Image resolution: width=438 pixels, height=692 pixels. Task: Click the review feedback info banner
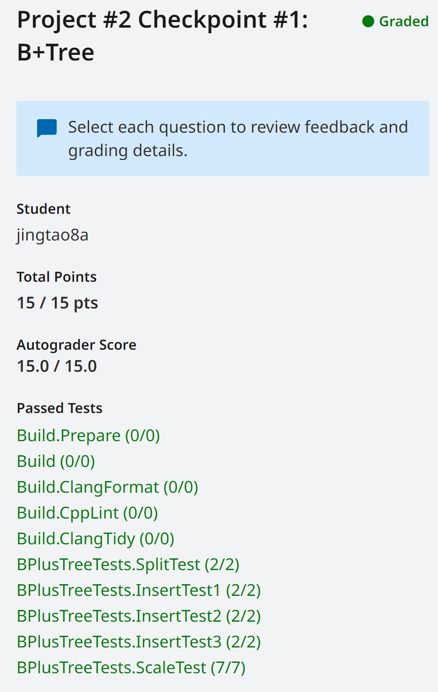pyautogui.click(x=223, y=138)
